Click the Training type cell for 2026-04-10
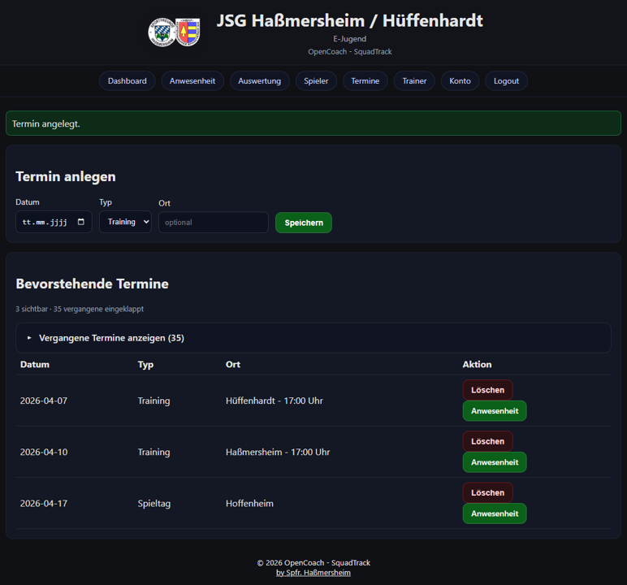The image size is (627, 585). [x=154, y=452]
